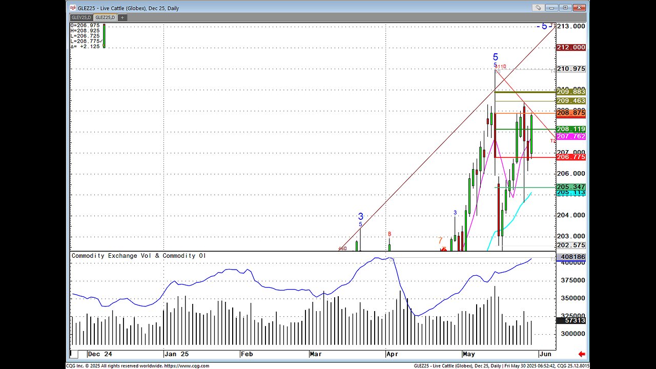Click the small blue 3 above May candles

point(455,213)
